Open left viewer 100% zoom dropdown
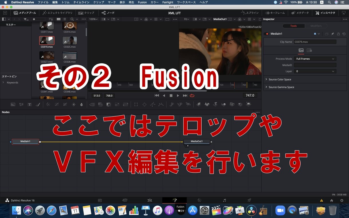The width and height of the screenshot is (349, 218). 93,19
